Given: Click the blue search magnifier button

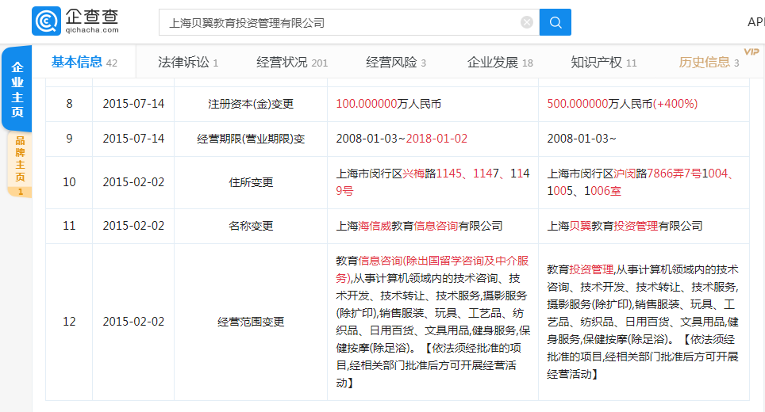Looking at the screenshot, I should pos(555,22).
